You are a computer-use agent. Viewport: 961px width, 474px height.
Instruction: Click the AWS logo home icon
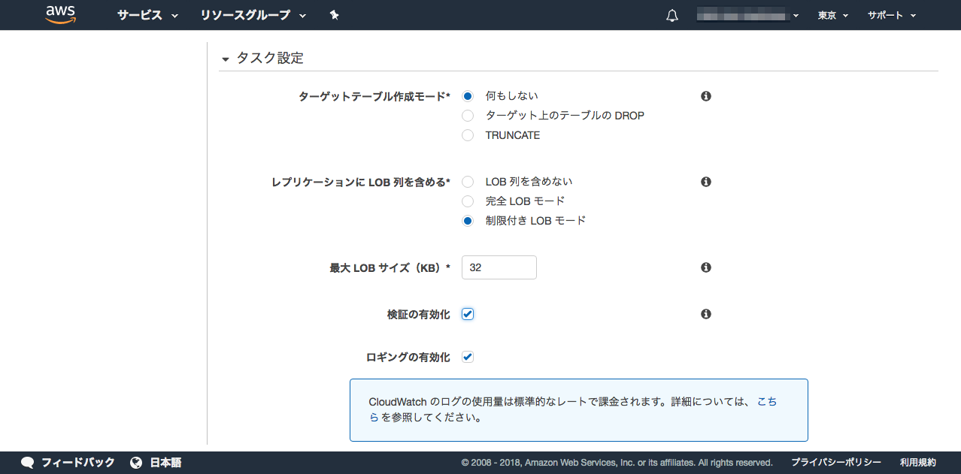pyautogui.click(x=61, y=15)
